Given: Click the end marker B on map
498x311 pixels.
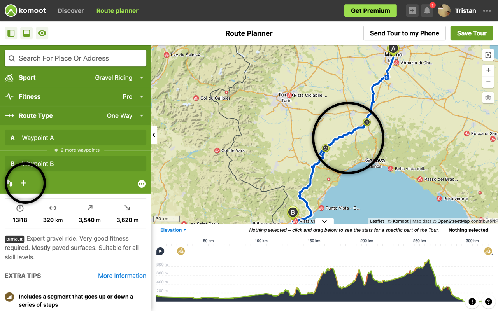Looking at the screenshot, I should 293,212.
